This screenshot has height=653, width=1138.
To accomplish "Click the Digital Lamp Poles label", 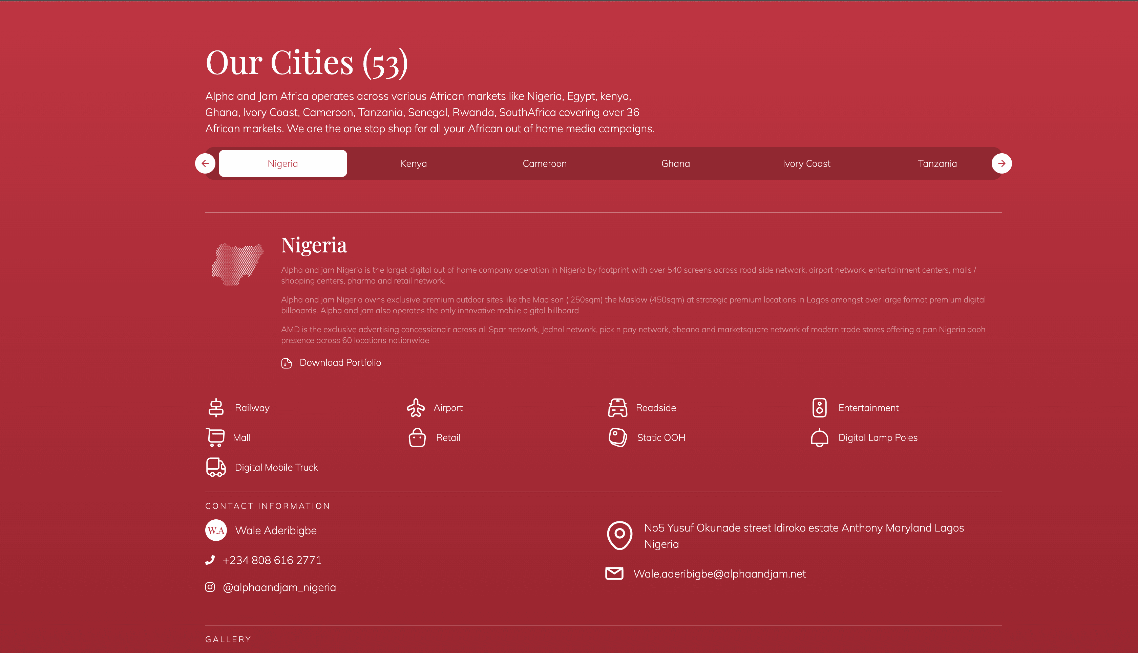I will (x=878, y=438).
